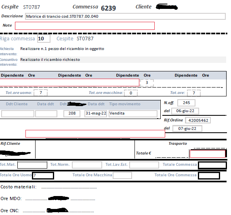Select the offer date 06-giu-22 field
This screenshot has width=231, height=215.
click(185, 111)
